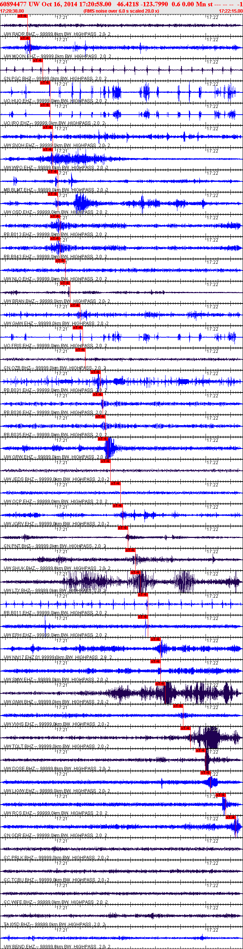243x949 pixels.
Task: Click the start time 17:20:38.00 label
Action: pos(12,11)
